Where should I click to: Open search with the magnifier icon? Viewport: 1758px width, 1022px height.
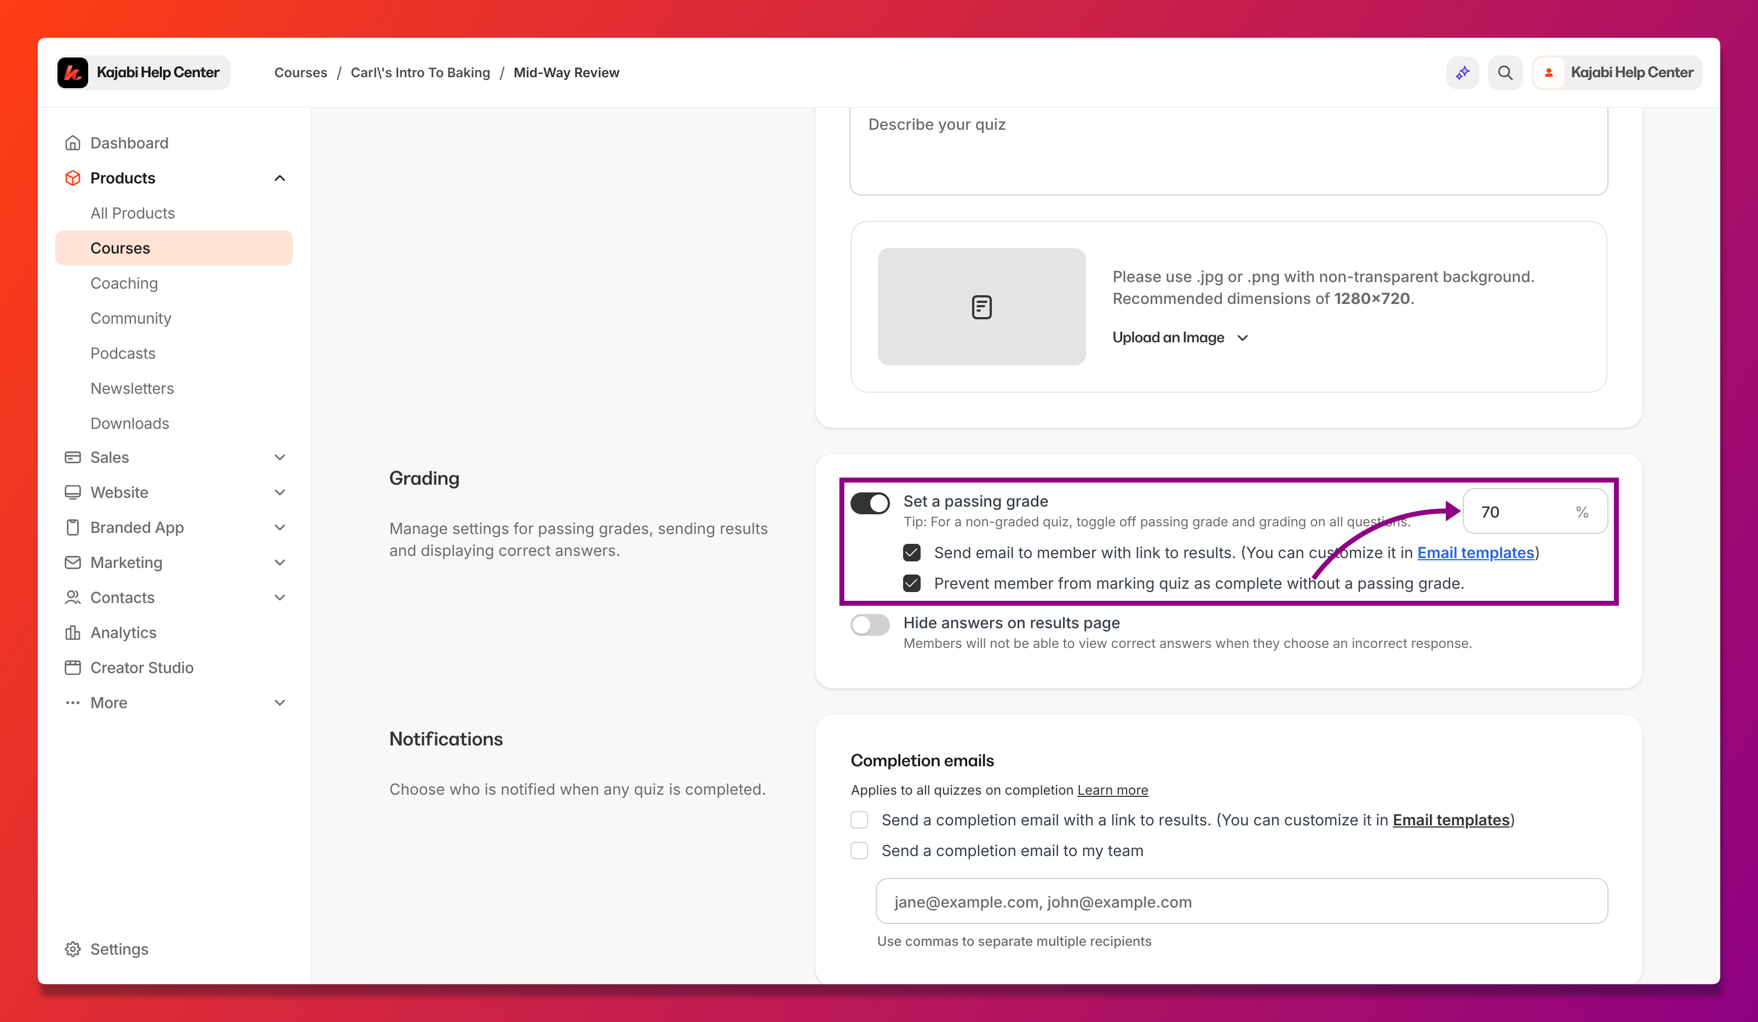1505,72
